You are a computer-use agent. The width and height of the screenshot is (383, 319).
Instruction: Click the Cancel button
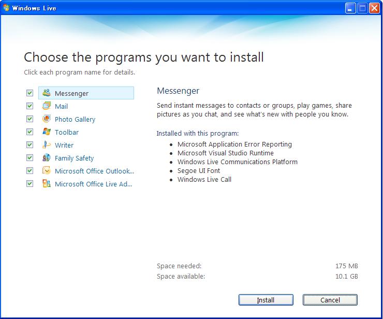pyautogui.click(x=330, y=300)
